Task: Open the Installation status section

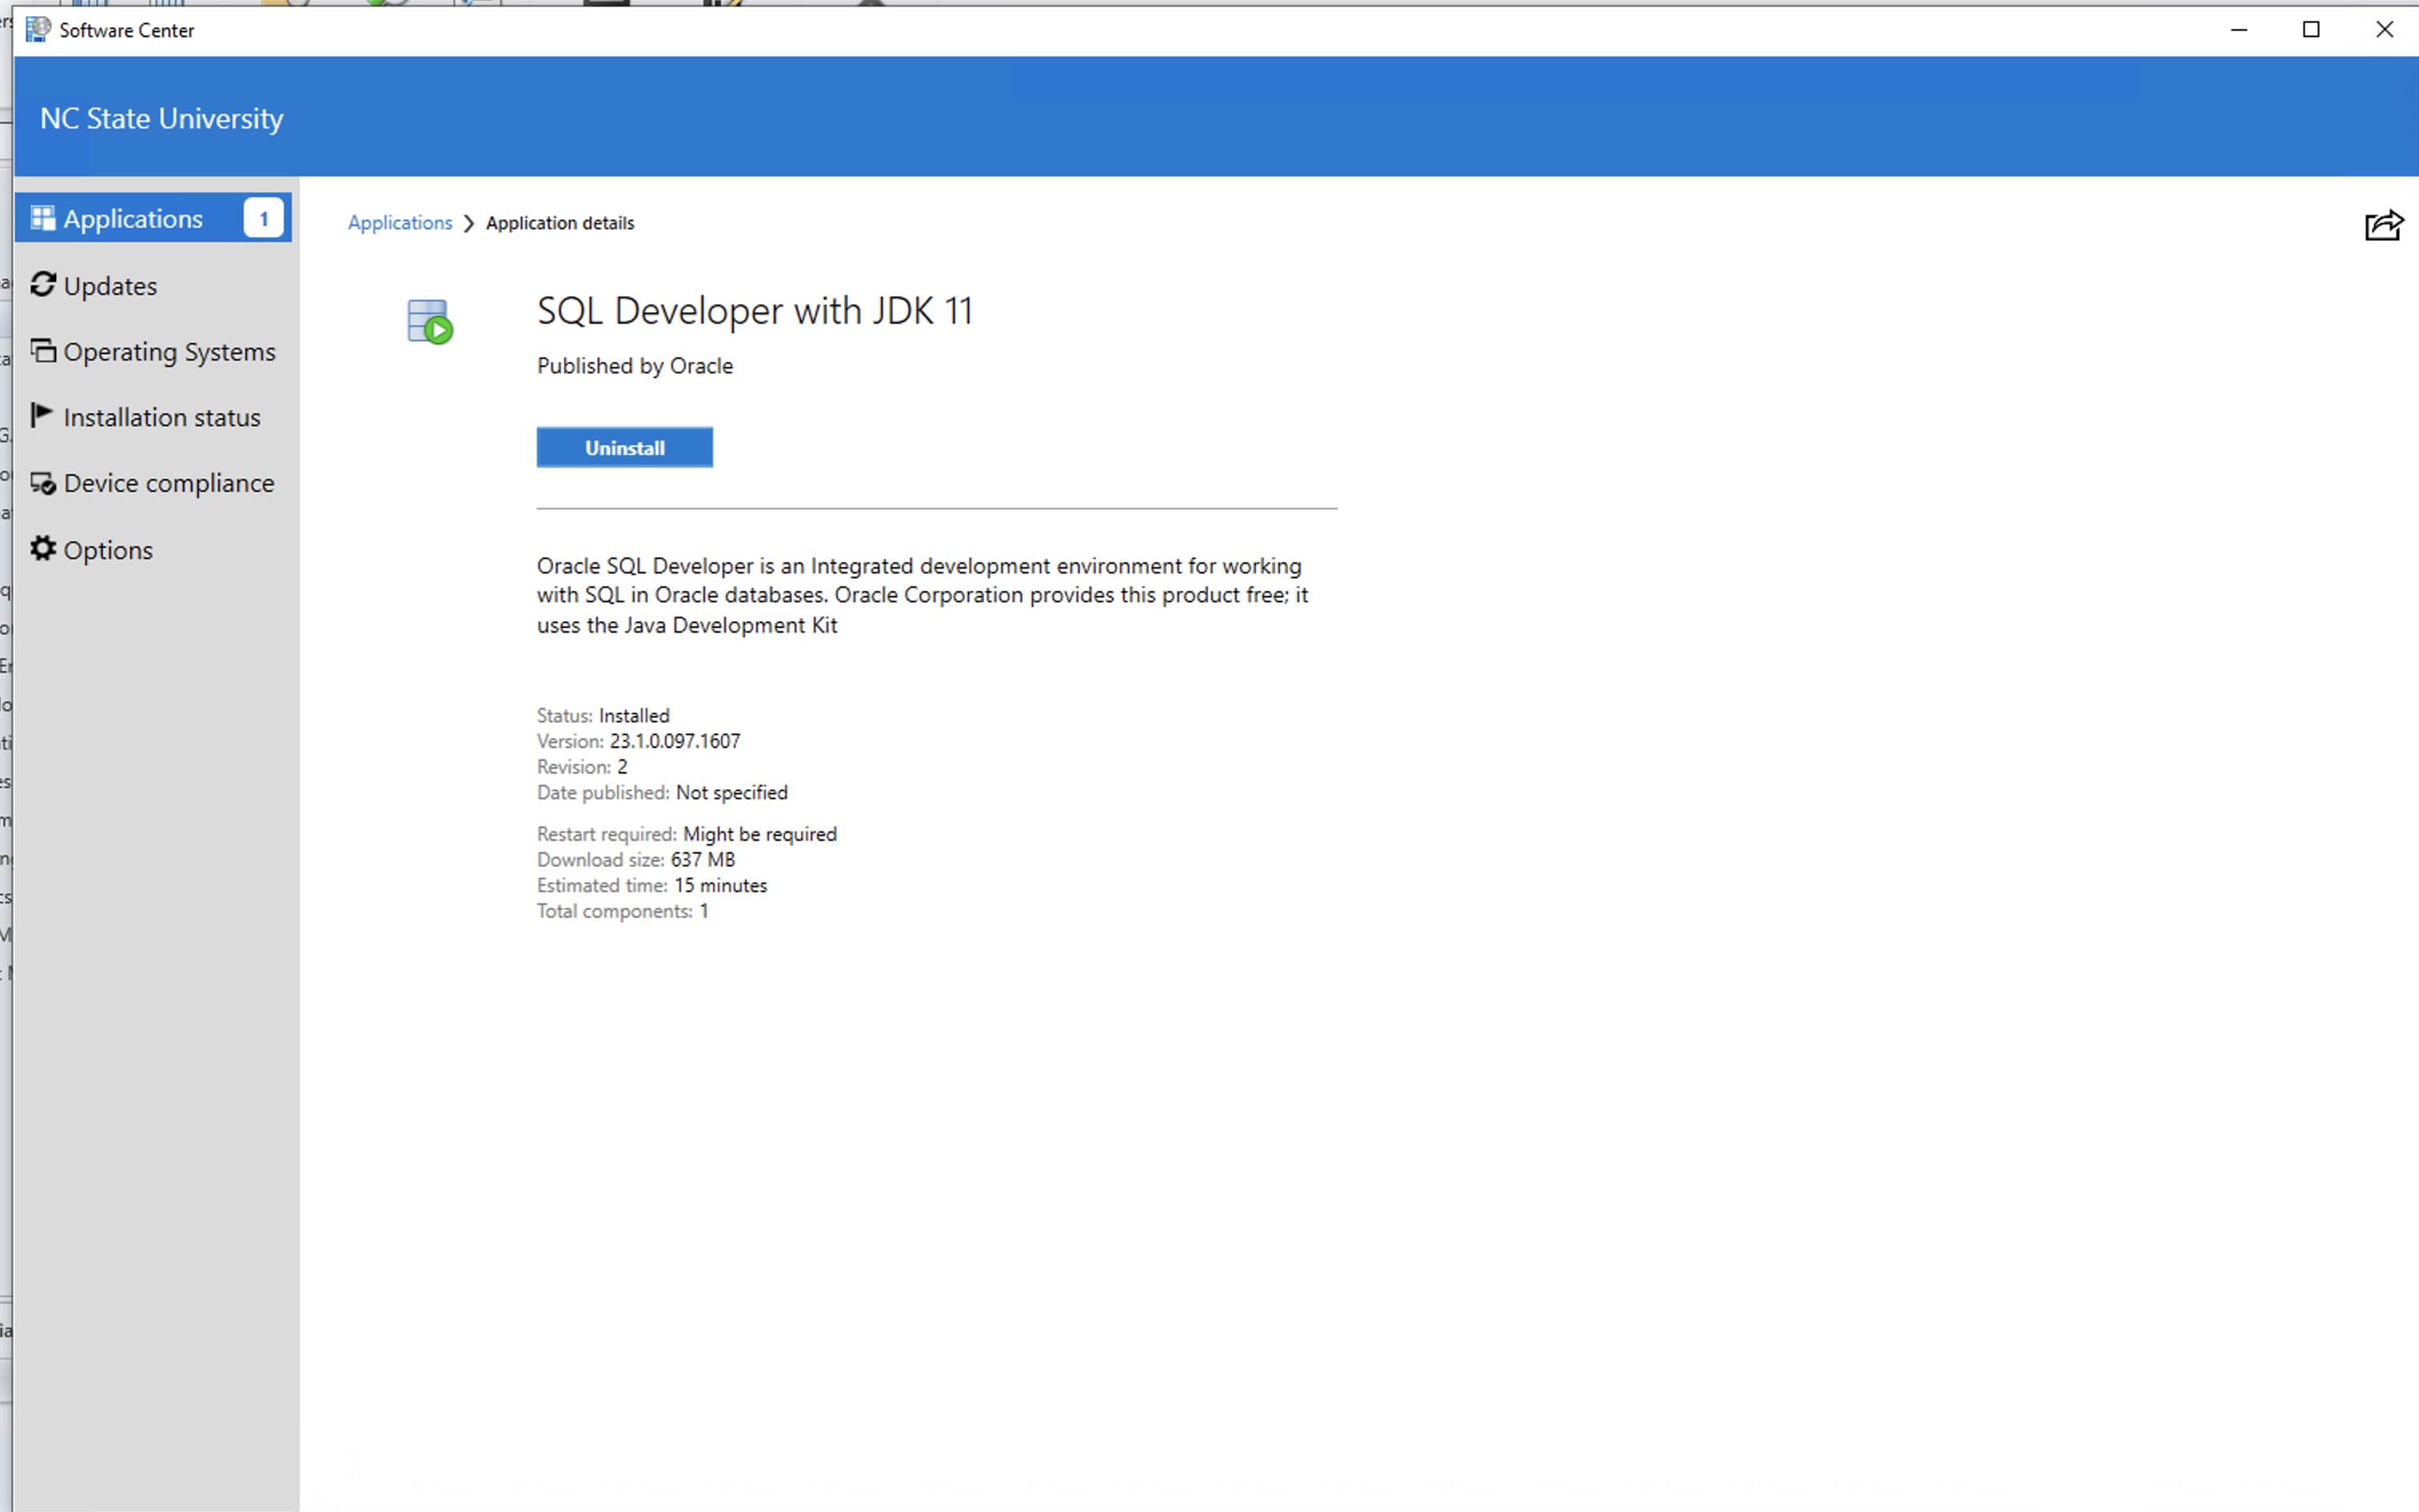Action: 161,417
